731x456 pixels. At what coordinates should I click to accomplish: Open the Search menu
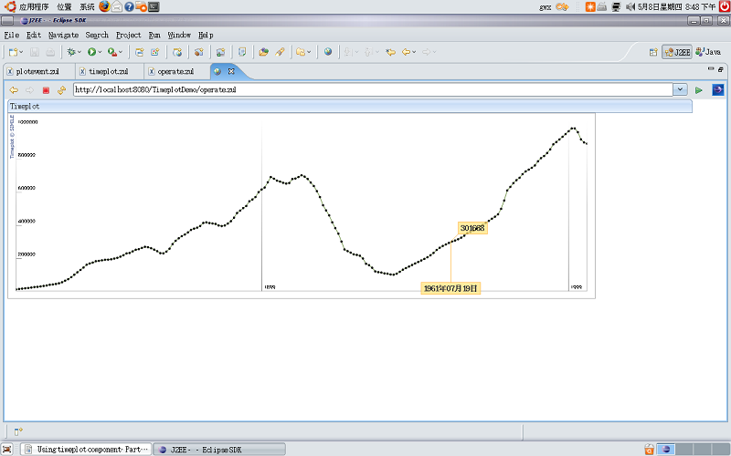97,35
